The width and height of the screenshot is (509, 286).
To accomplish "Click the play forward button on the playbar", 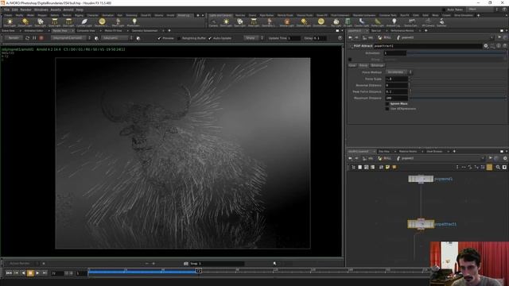I will click(37, 273).
